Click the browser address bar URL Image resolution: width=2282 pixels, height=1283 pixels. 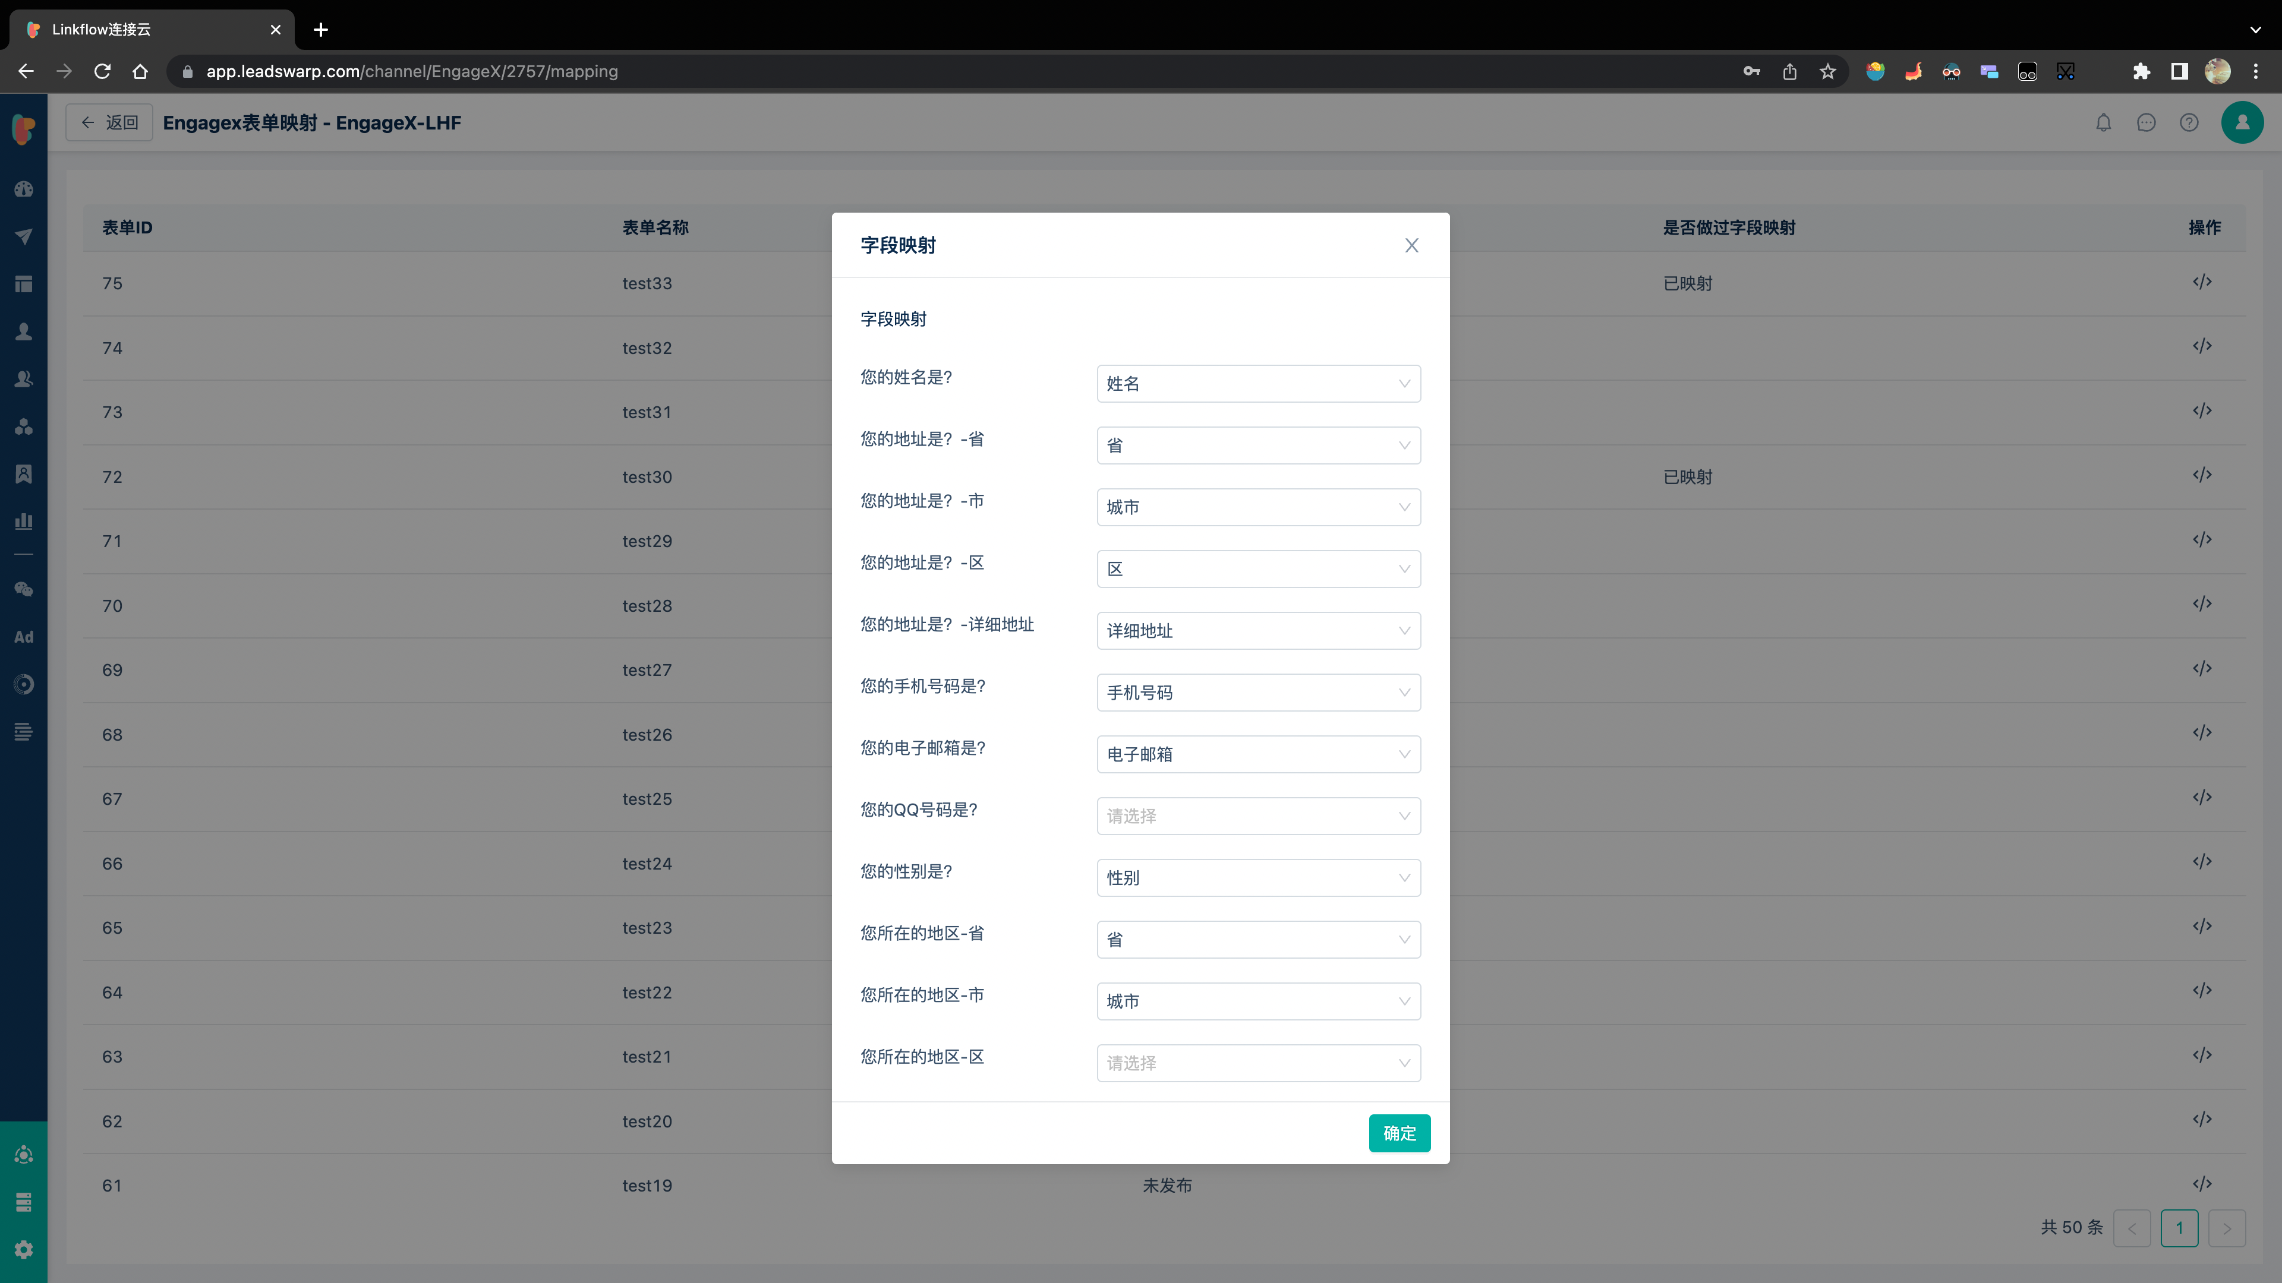[412, 71]
